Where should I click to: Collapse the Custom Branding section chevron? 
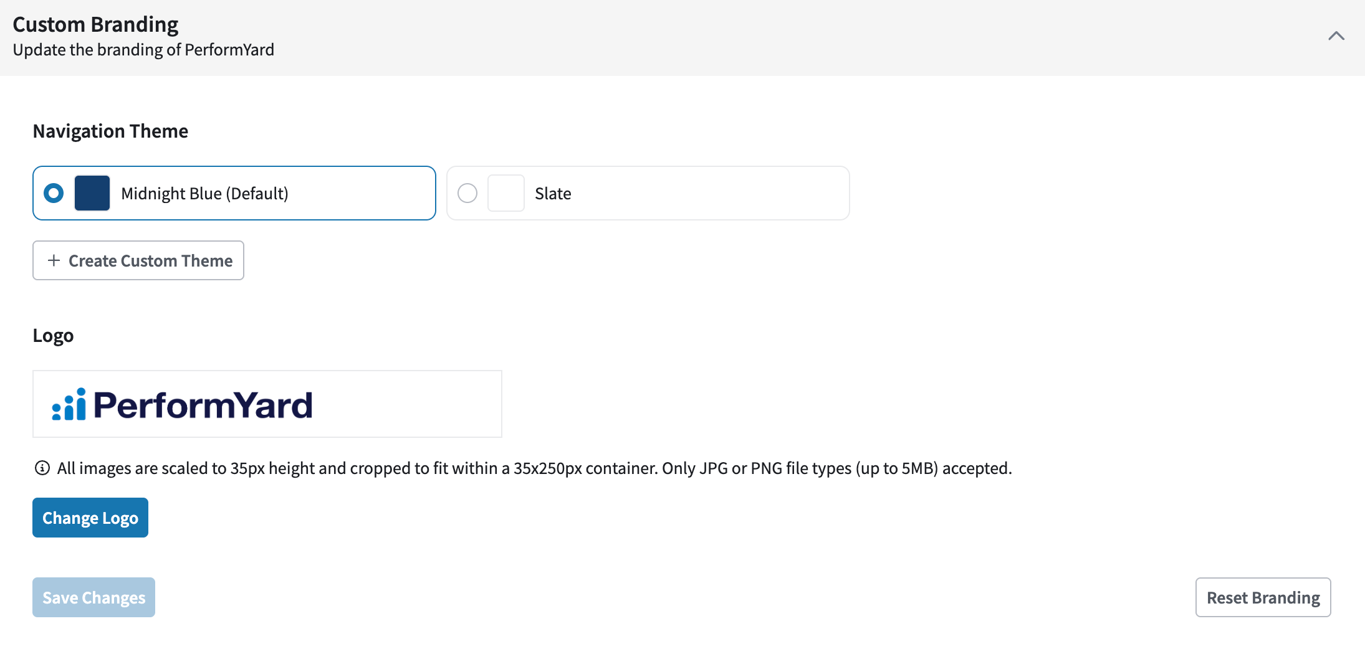point(1336,36)
